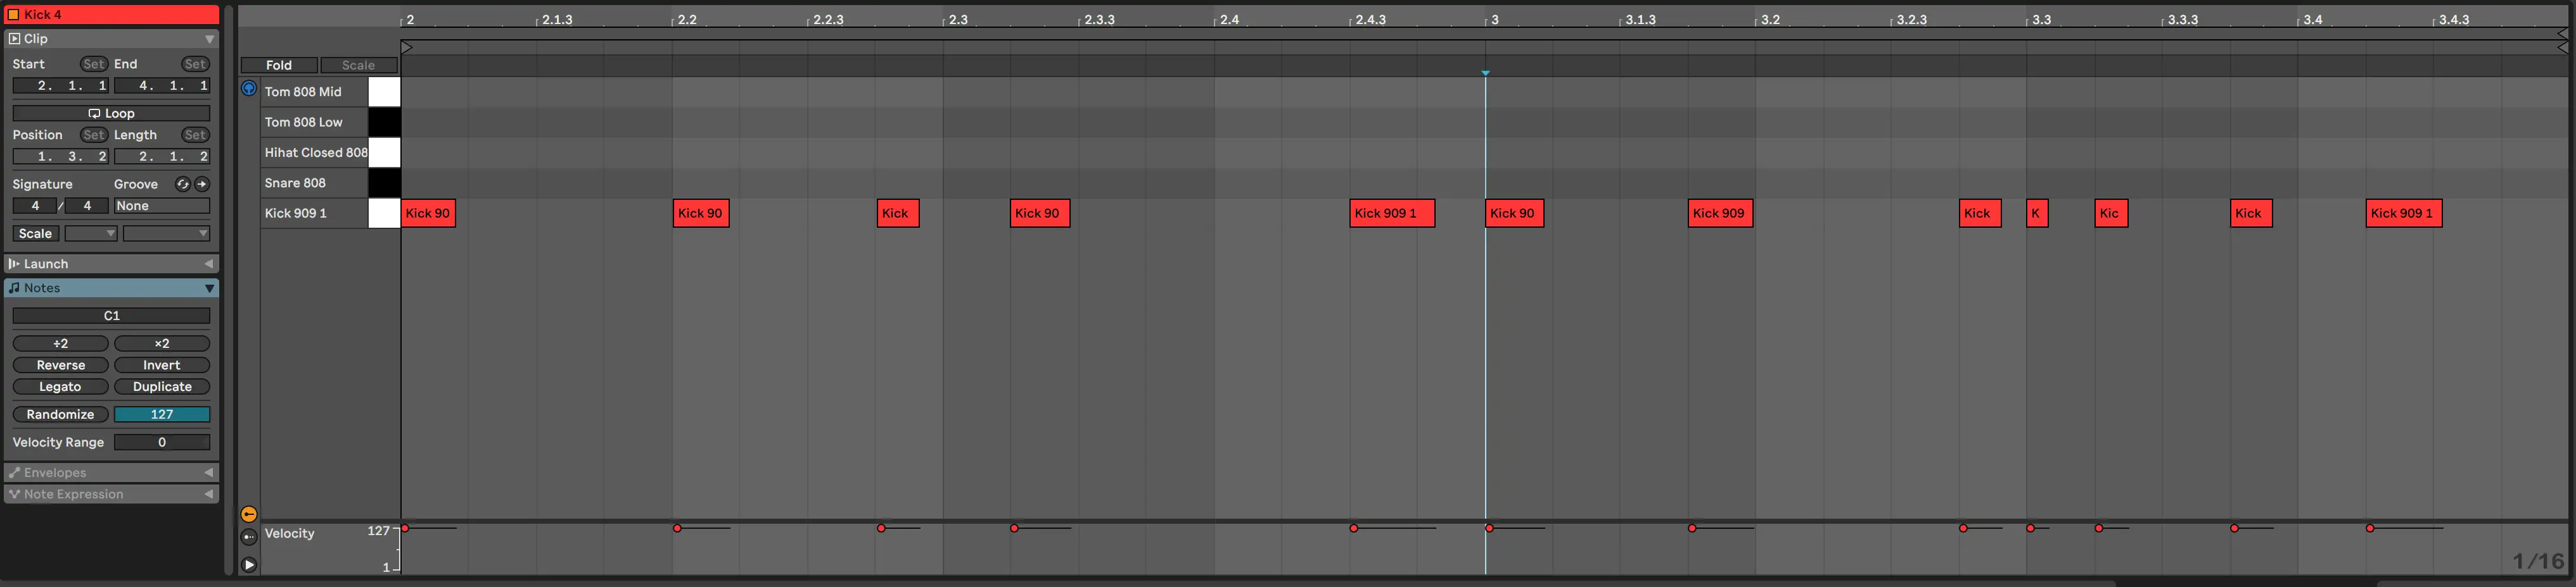The image size is (2576, 587).
Task: Toggle the Loop switch
Action: click(111, 113)
